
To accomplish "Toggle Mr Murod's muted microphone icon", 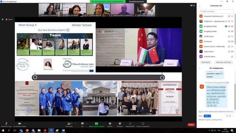I will [229, 41].
